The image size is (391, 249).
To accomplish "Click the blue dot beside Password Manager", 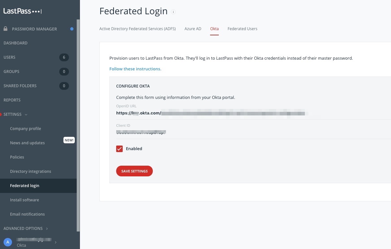I will pos(72,29).
